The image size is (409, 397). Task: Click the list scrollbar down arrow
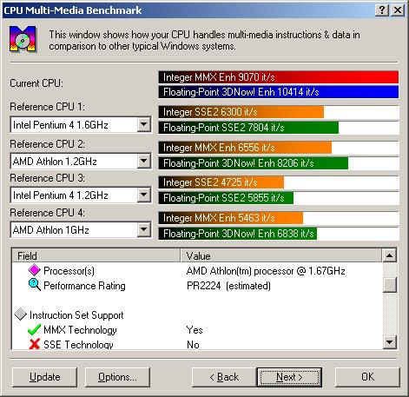(390, 342)
